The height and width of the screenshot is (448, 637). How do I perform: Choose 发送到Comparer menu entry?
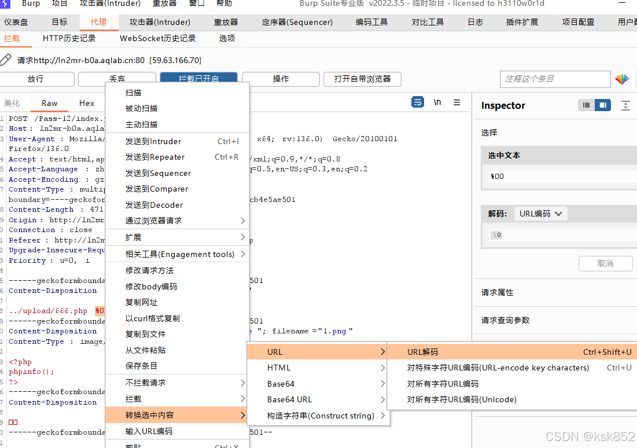coord(177,189)
